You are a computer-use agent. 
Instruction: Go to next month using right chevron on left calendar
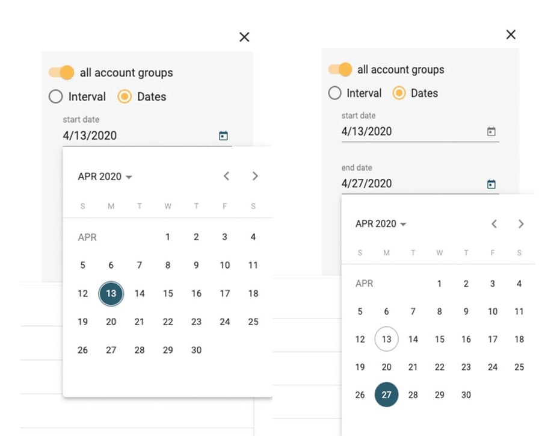(x=255, y=176)
